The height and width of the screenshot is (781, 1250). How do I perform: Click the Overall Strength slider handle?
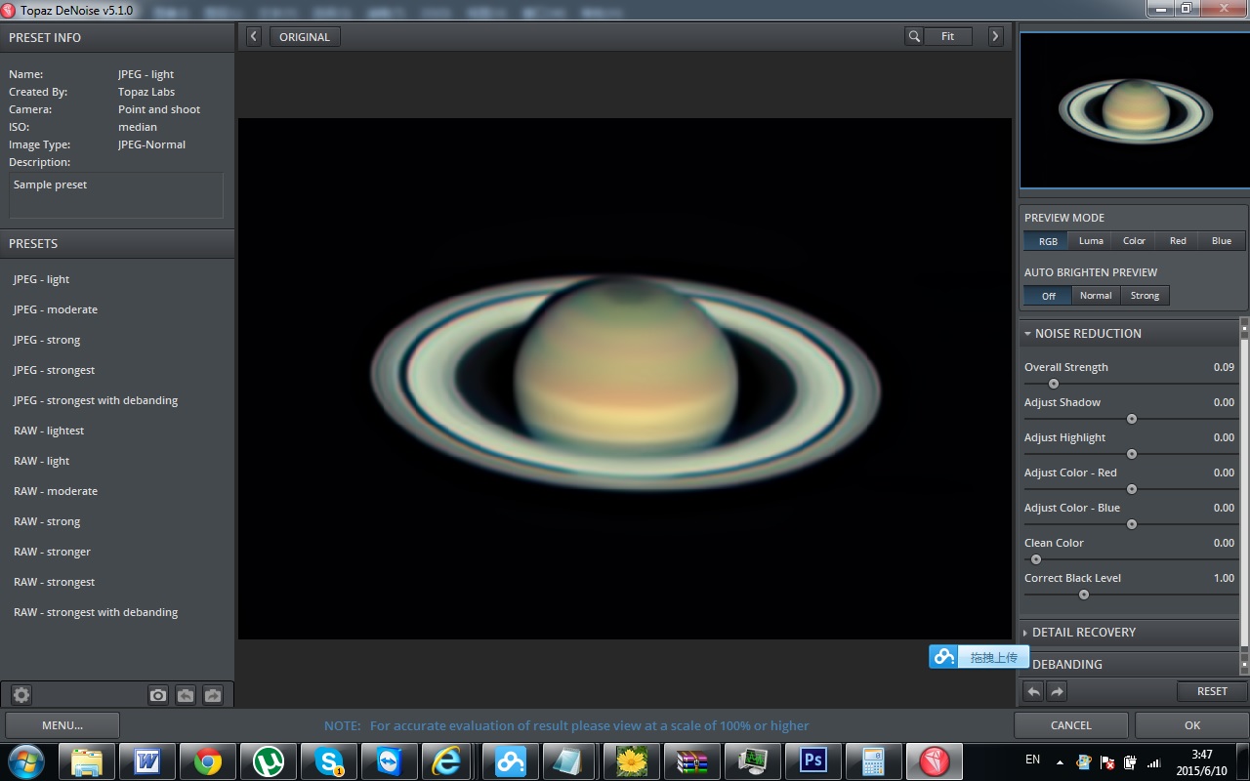coord(1054,384)
